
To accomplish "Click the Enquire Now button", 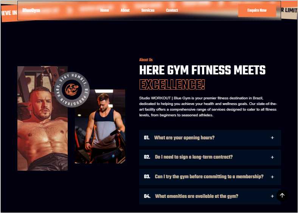I will coord(257,10).
